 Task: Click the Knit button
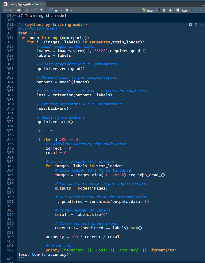[x=54, y=10]
